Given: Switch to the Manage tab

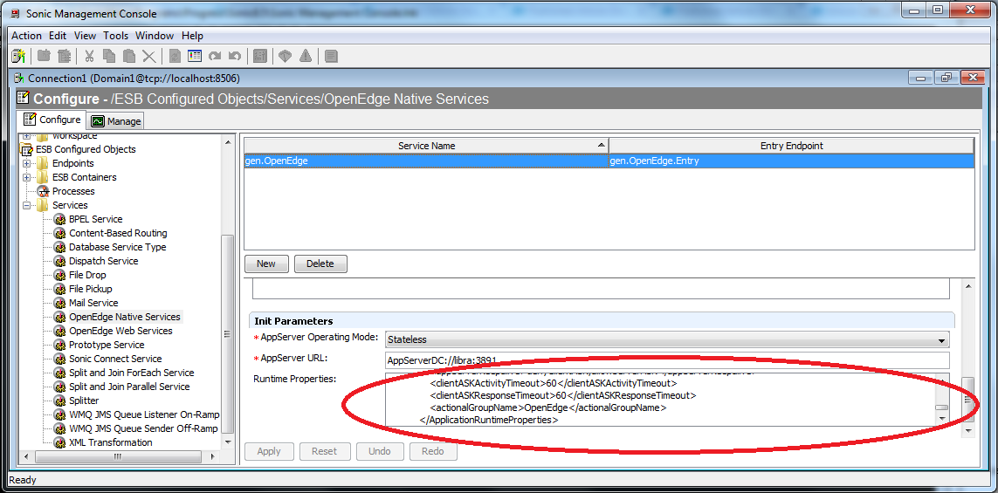Looking at the screenshot, I should (116, 121).
